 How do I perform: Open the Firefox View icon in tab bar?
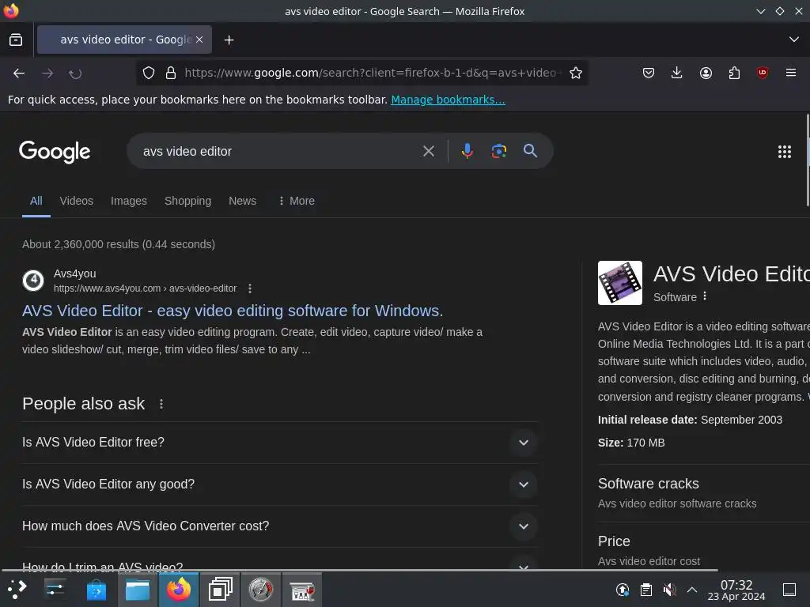(x=16, y=40)
